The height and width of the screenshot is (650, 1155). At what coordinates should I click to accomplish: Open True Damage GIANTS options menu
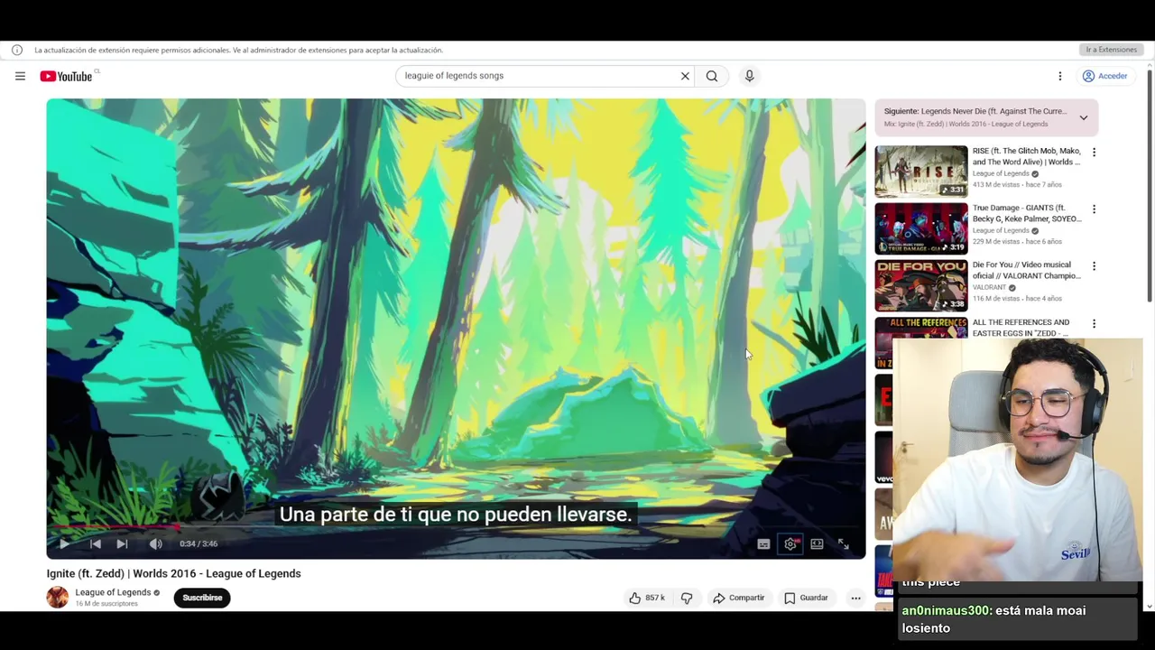[1094, 209]
